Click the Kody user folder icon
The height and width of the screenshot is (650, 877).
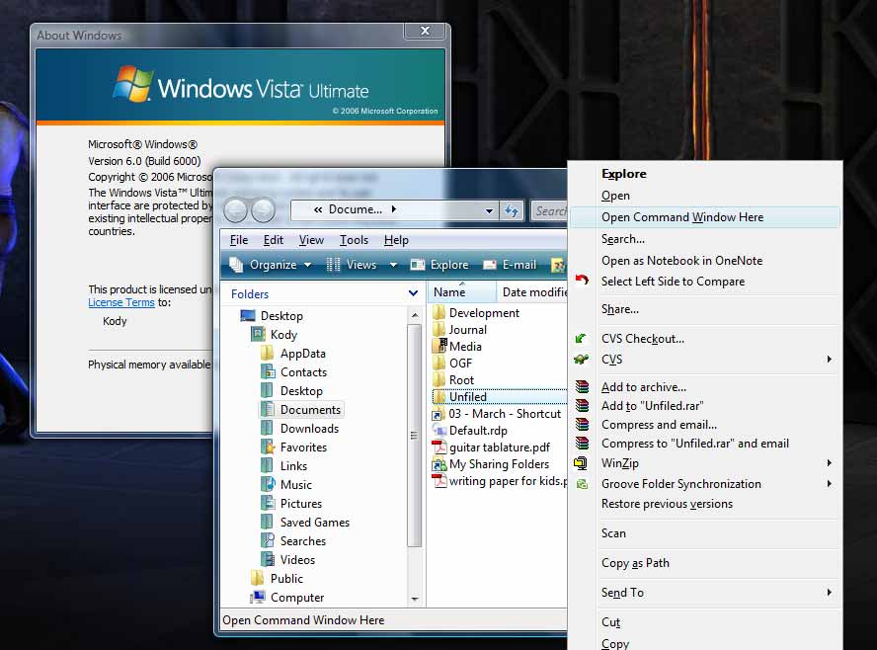(x=258, y=335)
